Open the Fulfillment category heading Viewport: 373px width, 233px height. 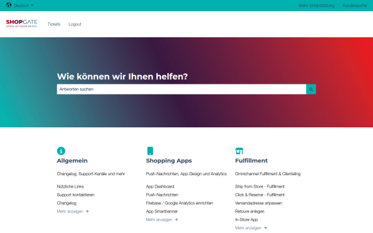tap(251, 161)
